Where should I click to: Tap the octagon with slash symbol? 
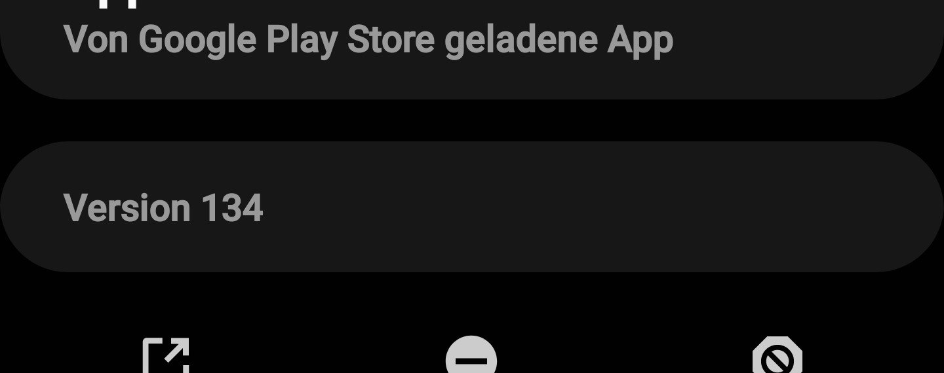[x=777, y=355]
